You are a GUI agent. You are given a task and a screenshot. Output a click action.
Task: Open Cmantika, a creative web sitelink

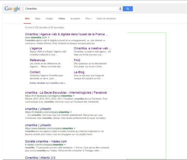tap(93, 48)
